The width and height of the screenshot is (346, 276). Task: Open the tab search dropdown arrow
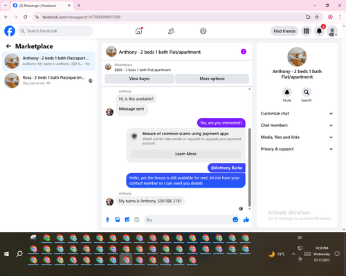pyautogui.click(x=6, y=6)
